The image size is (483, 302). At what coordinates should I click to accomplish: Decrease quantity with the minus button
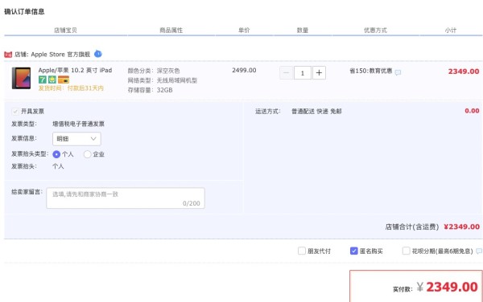click(286, 73)
